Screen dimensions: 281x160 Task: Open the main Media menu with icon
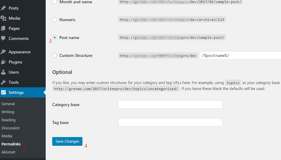[23, 18]
